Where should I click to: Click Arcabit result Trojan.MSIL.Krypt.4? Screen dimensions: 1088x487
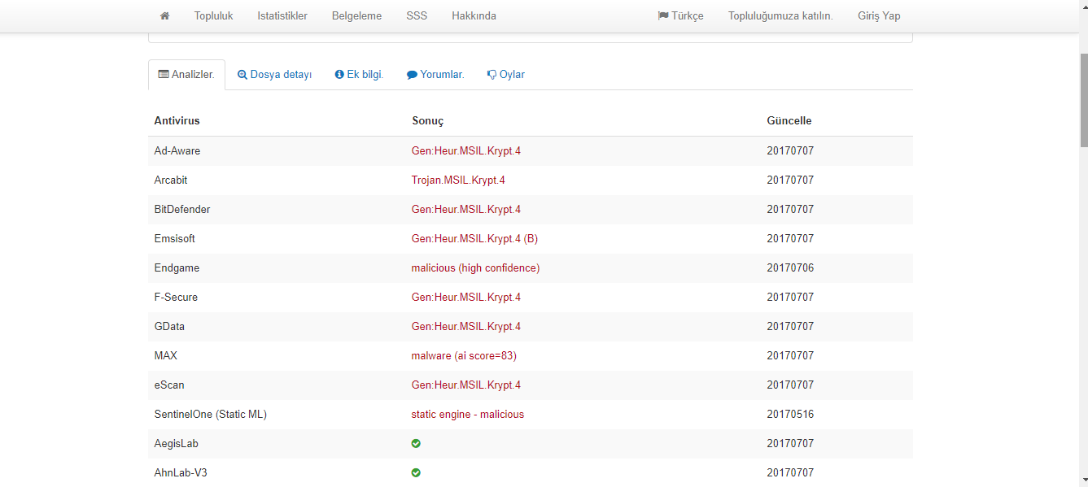click(x=458, y=180)
